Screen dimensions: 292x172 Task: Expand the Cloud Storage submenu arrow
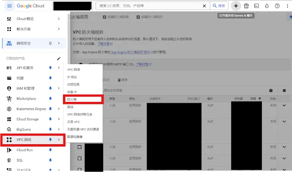pyautogui.click(x=58, y=119)
